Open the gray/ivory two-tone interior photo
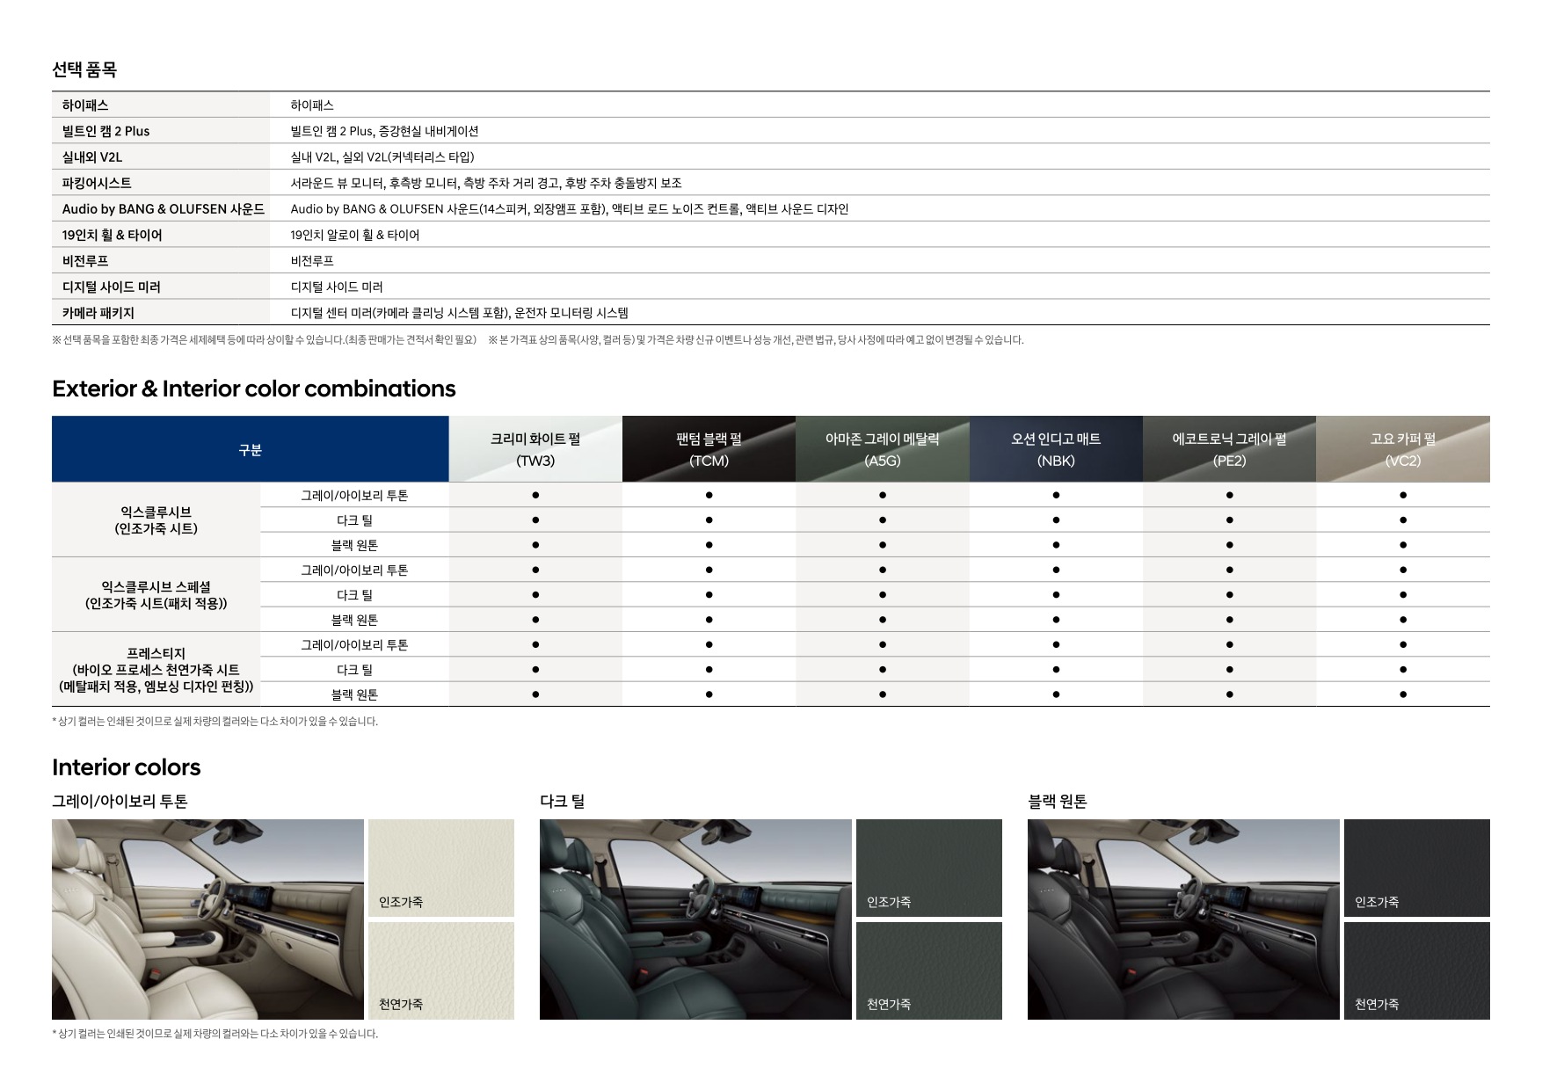 point(207,919)
